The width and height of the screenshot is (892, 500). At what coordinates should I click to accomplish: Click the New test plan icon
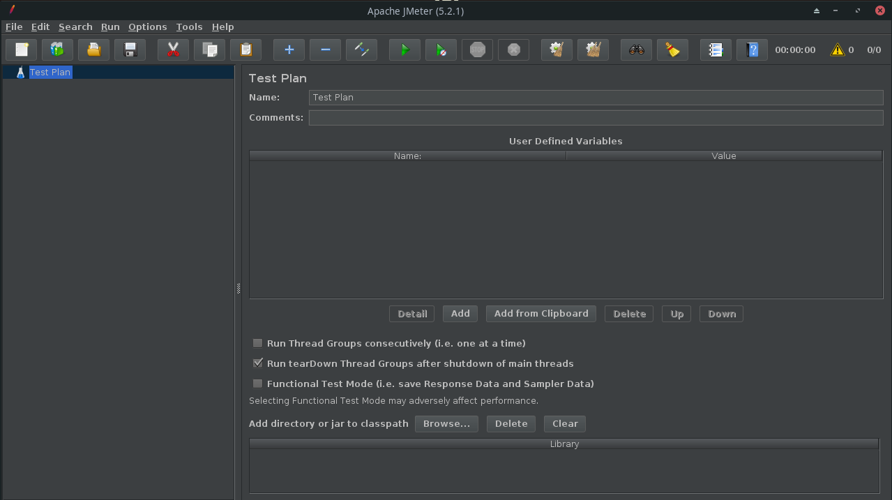click(21, 50)
